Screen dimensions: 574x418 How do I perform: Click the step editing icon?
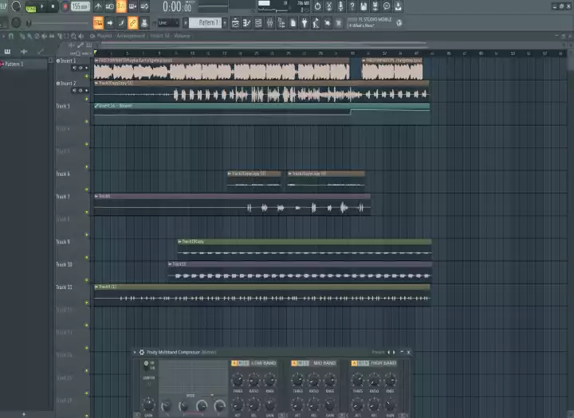coord(121,22)
